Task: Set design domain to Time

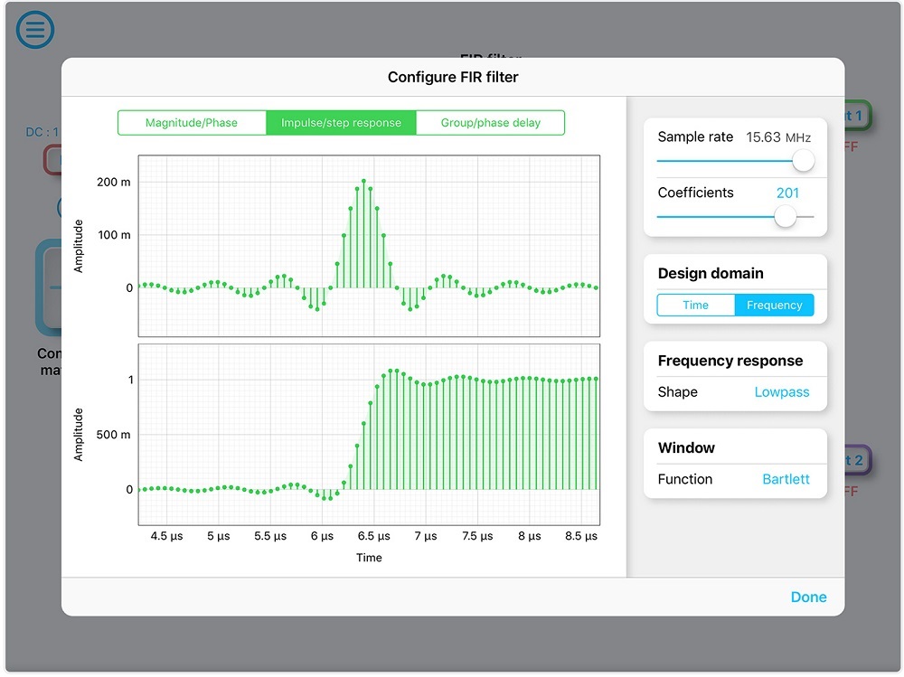Action: [695, 306]
